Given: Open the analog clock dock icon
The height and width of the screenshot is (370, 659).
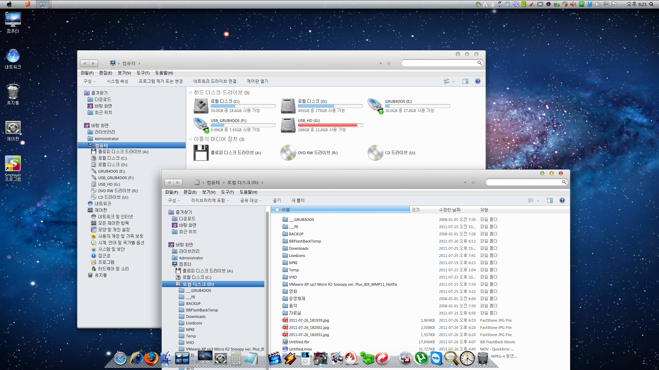Looking at the screenshot, I should coord(467,358).
